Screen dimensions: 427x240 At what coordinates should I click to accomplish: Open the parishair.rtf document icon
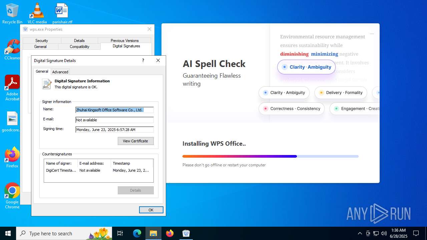62,13
